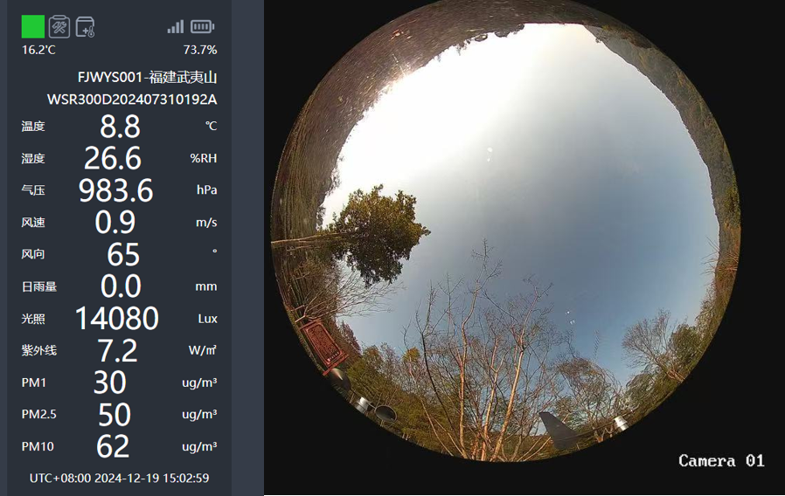Image resolution: width=785 pixels, height=496 pixels.
Task: Click the 日雨量 daily rainfall row
Action: (119, 286)
